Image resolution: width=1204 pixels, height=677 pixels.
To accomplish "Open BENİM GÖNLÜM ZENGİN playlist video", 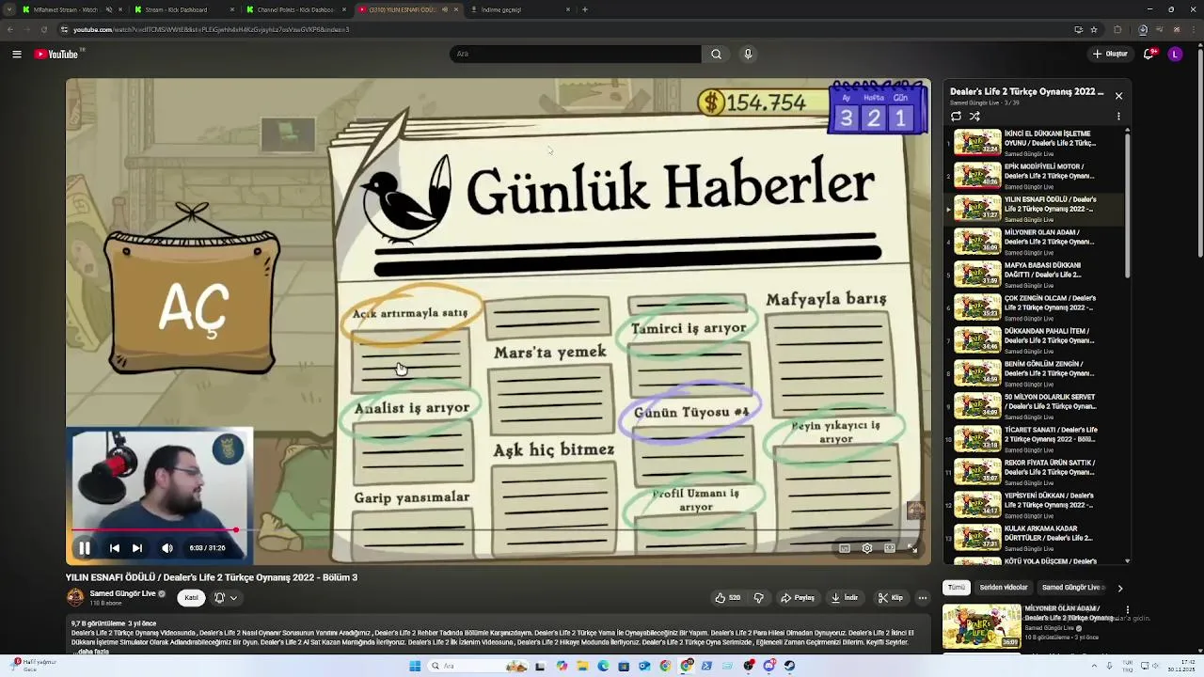I will [1035, 373].
